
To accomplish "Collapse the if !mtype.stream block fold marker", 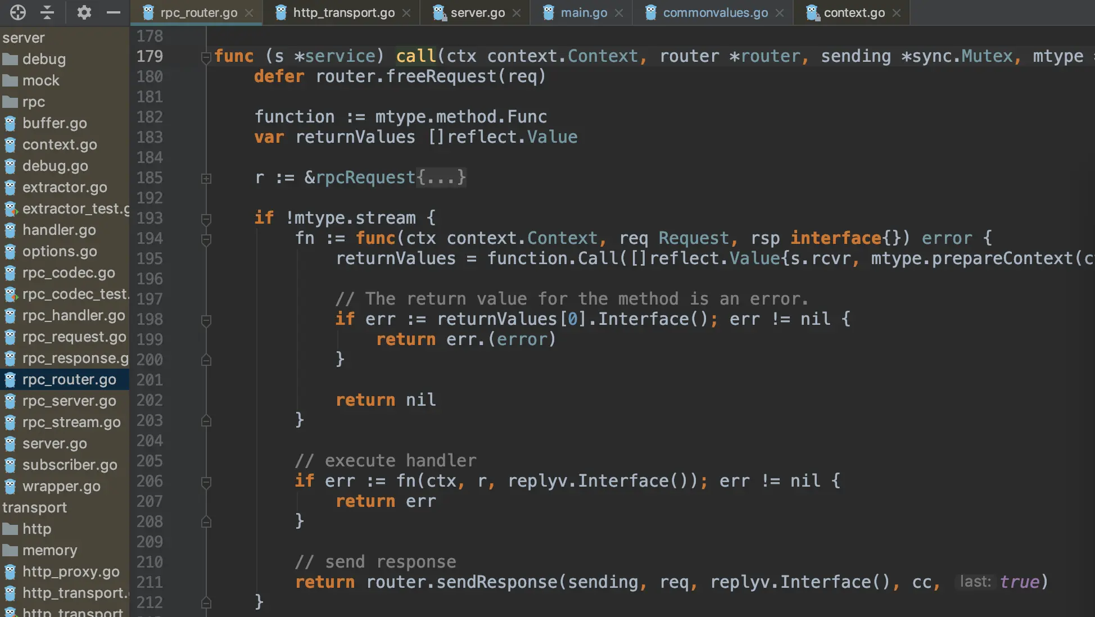I will click(x=206, y=219).
